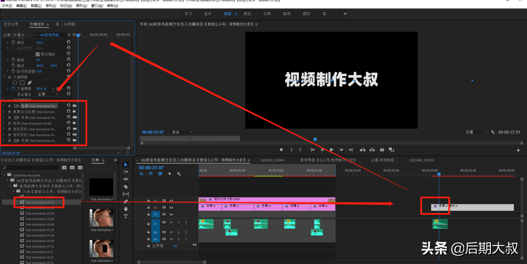
Task: Open button editor plus icon
Action: coord(518,150)
